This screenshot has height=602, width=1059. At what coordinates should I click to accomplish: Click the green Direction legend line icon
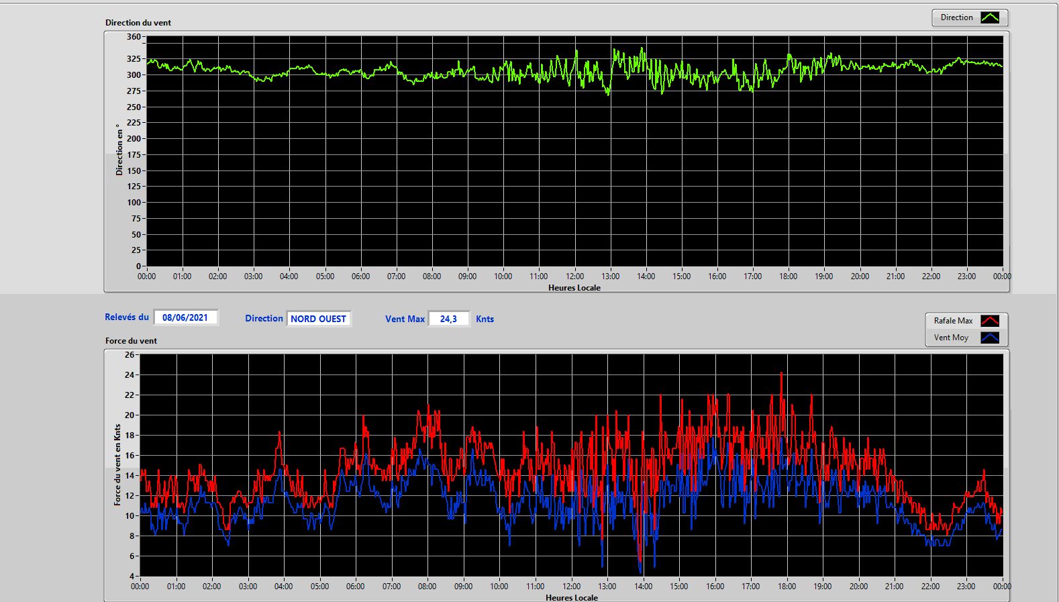click(990, 18)
